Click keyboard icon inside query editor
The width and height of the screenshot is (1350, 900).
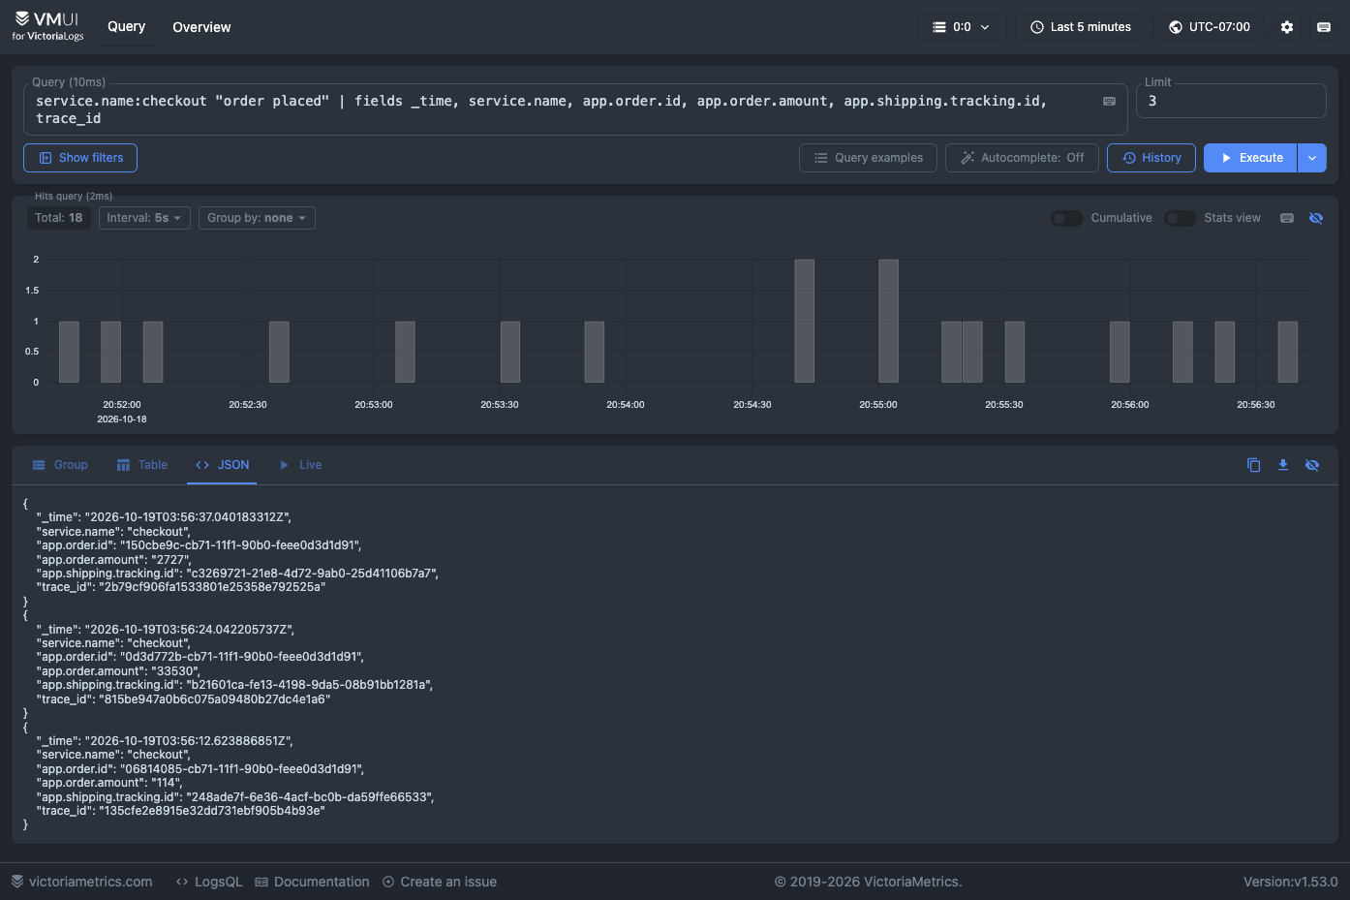[x=1109, y=101]
